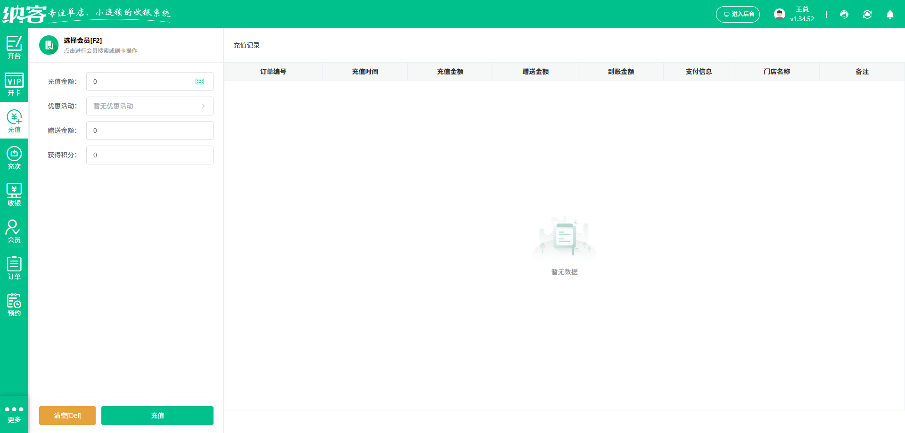The image size is (905, 433).
Task: Open the 收银 cashier module
Action: tap(14, 194)
